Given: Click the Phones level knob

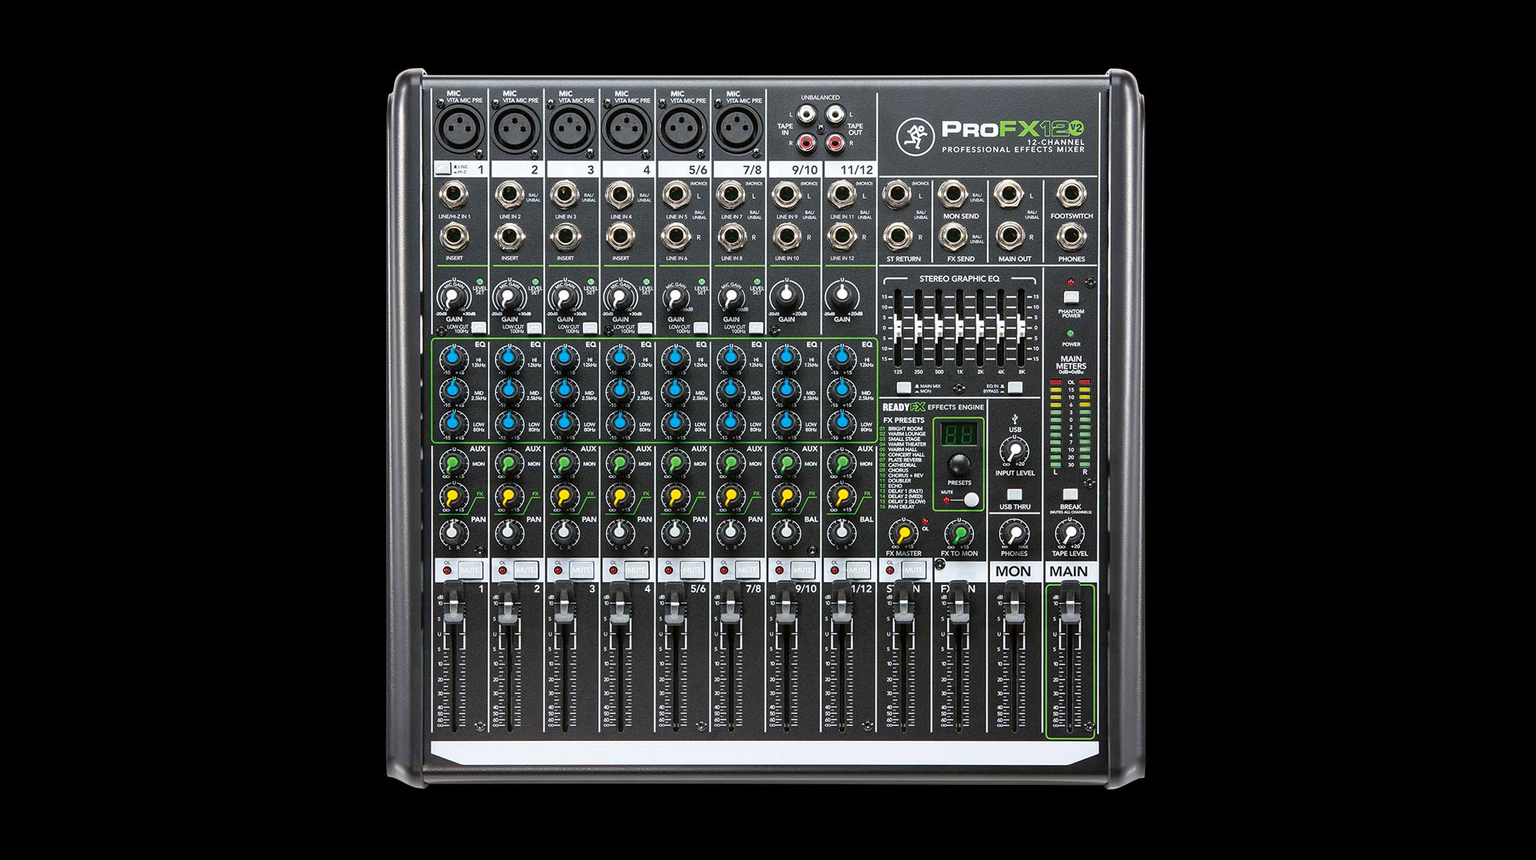Looking at the screenshot, I should pyautogui.click(x=1014, y=534).
